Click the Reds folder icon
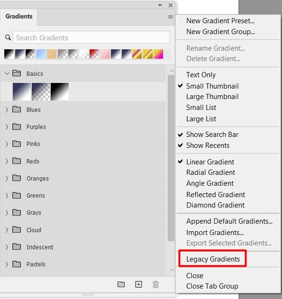 tap(17, 161)
